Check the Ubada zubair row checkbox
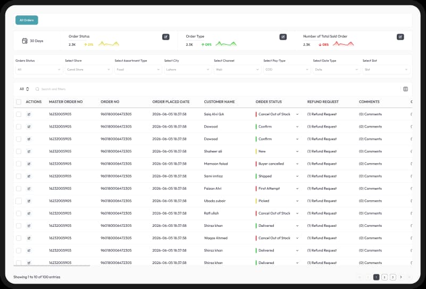 19,201
